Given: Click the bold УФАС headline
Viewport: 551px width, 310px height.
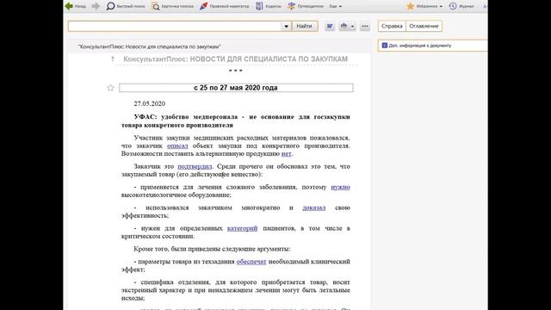Looking at the screenshot, I should tap(236, 121).
